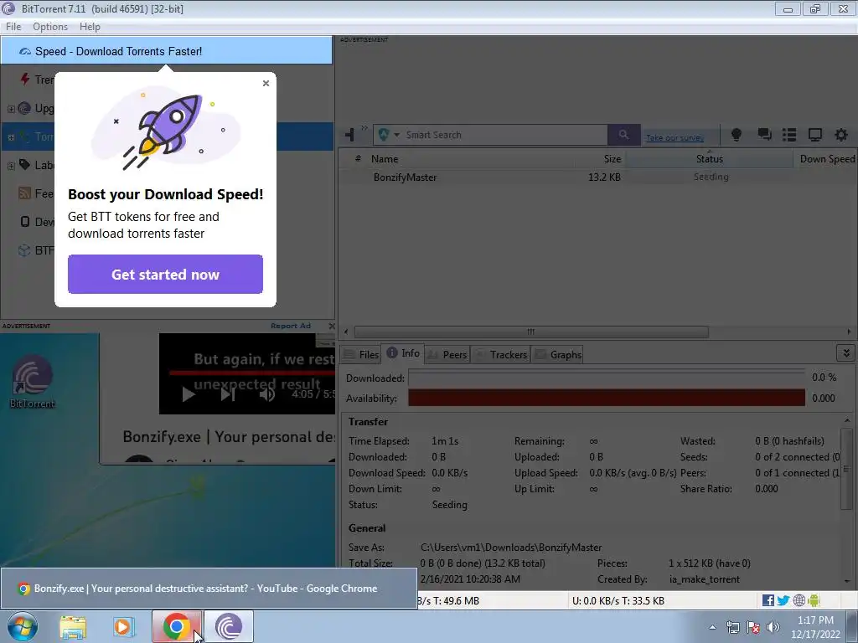This screenshot has width=858, height=643.
Task: Click the Twitter icon in status bar
Action: click(783, 600)
